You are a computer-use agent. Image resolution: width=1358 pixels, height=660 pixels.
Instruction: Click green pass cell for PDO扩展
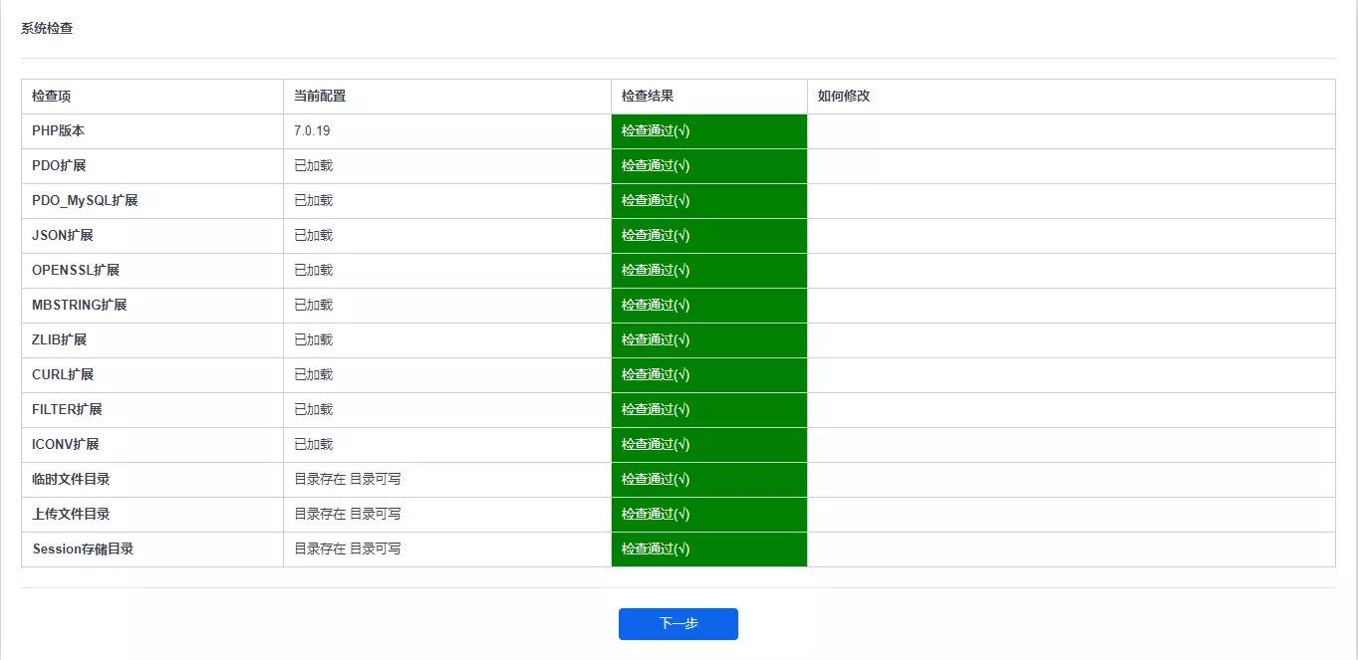(708, 166)
